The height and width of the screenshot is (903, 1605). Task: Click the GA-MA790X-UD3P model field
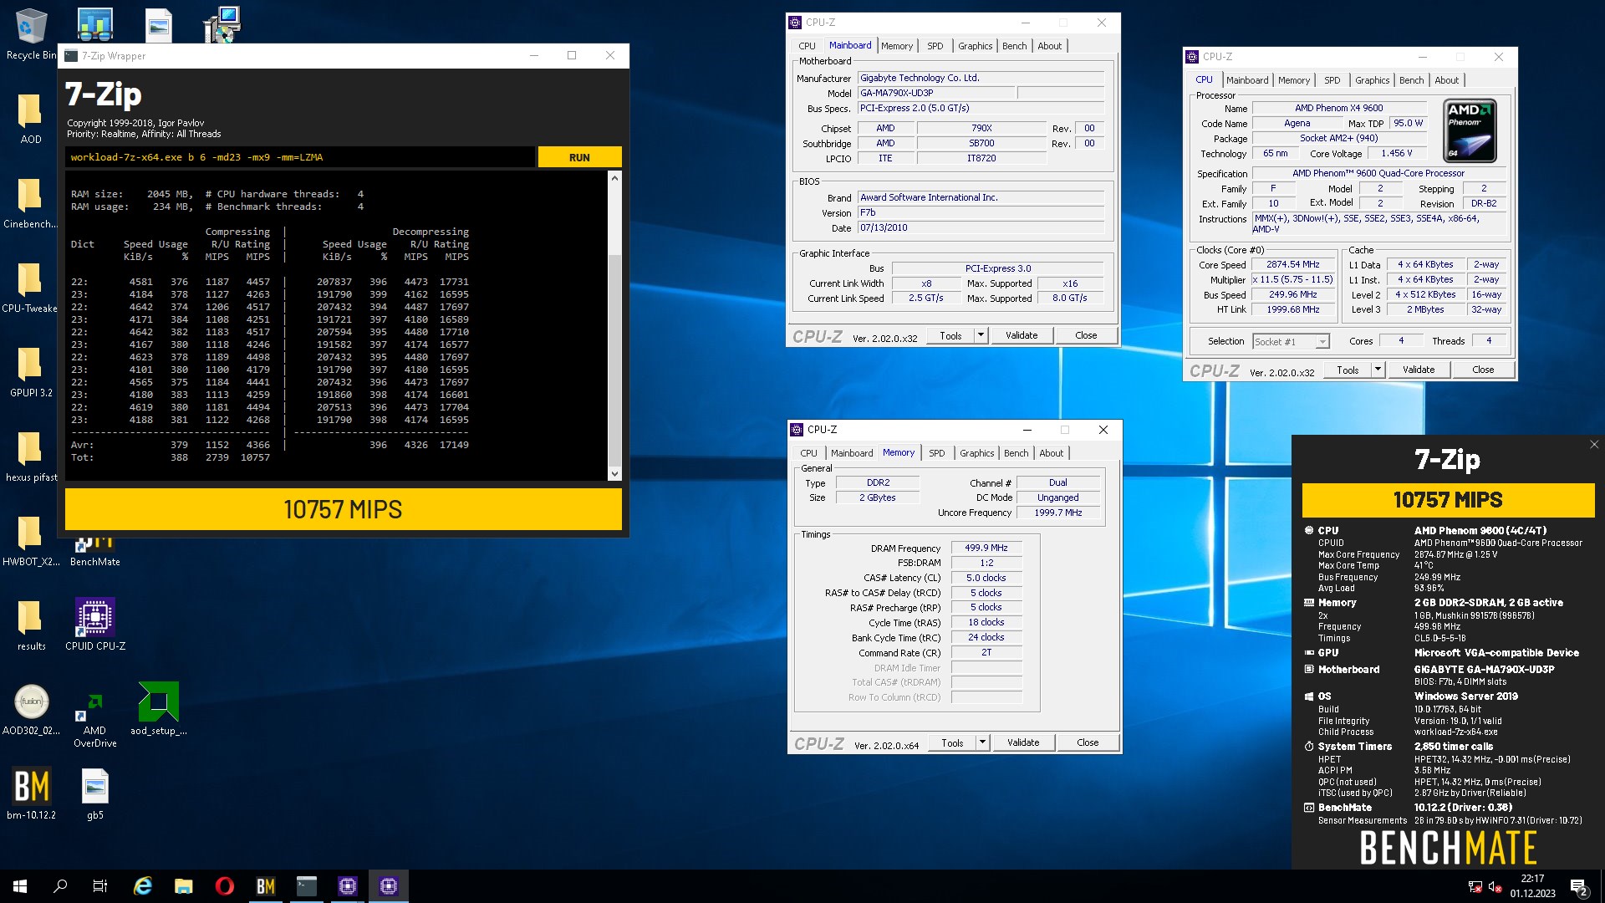(936, 93)
